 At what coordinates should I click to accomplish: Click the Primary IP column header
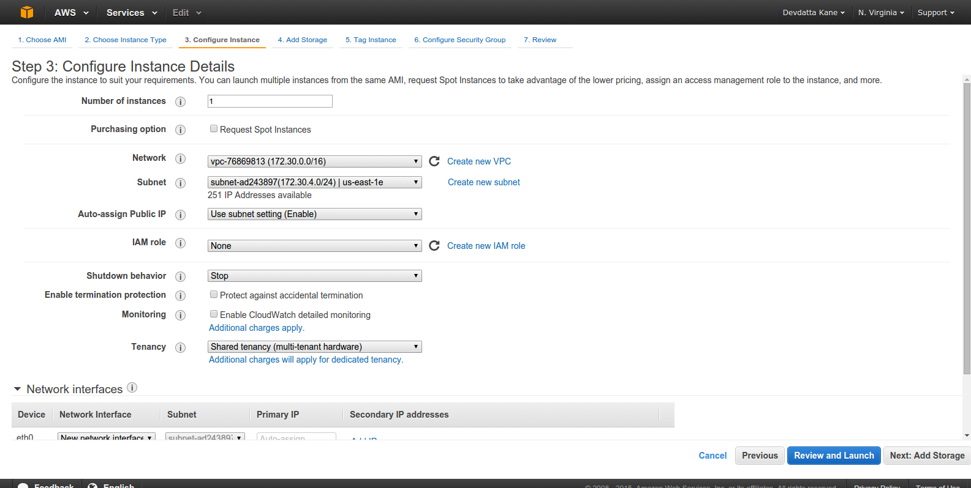point(278,415)
